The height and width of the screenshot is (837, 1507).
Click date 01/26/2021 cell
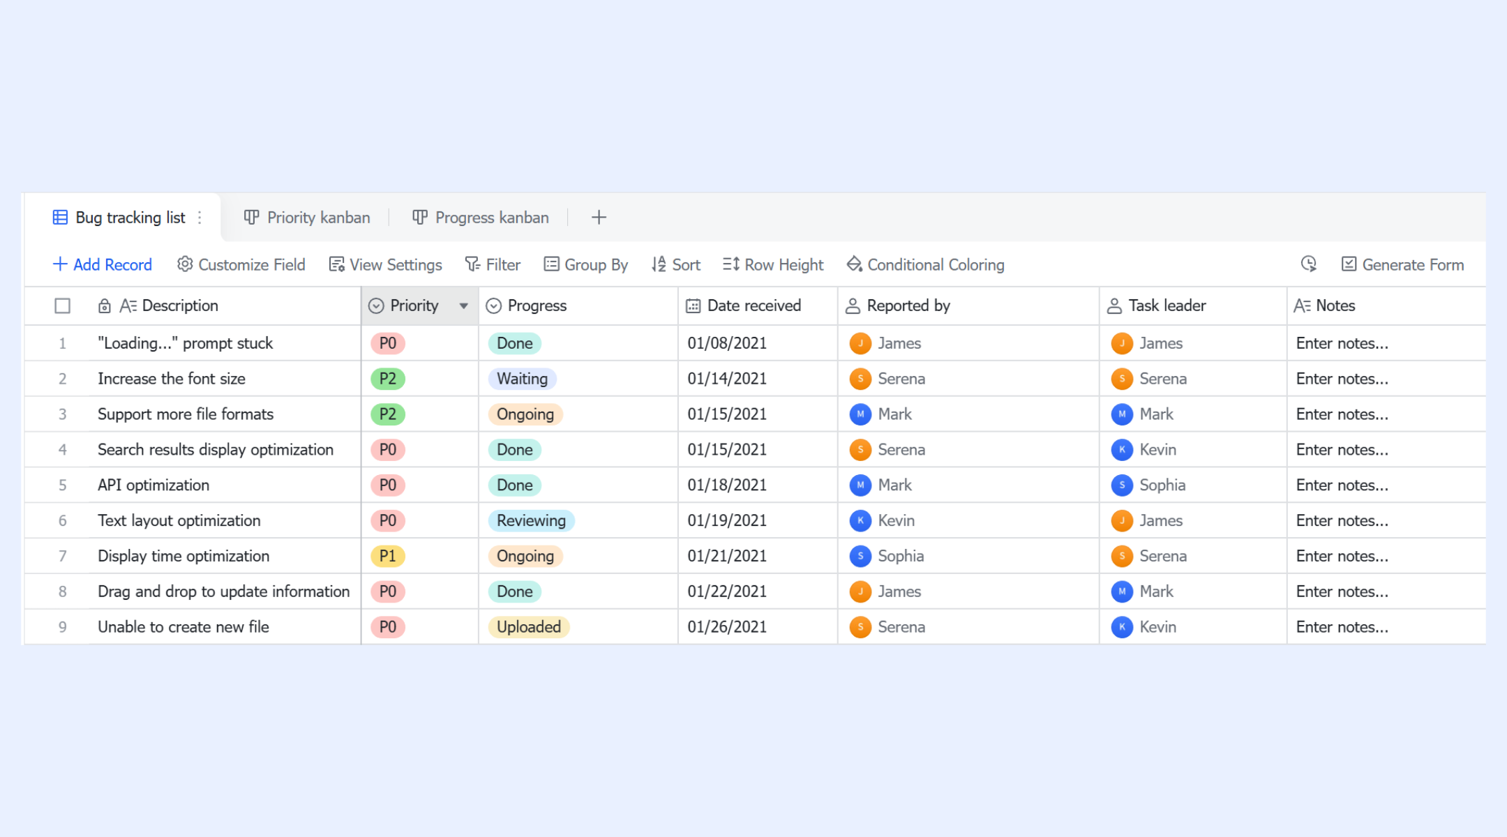[x=758, y=627]
